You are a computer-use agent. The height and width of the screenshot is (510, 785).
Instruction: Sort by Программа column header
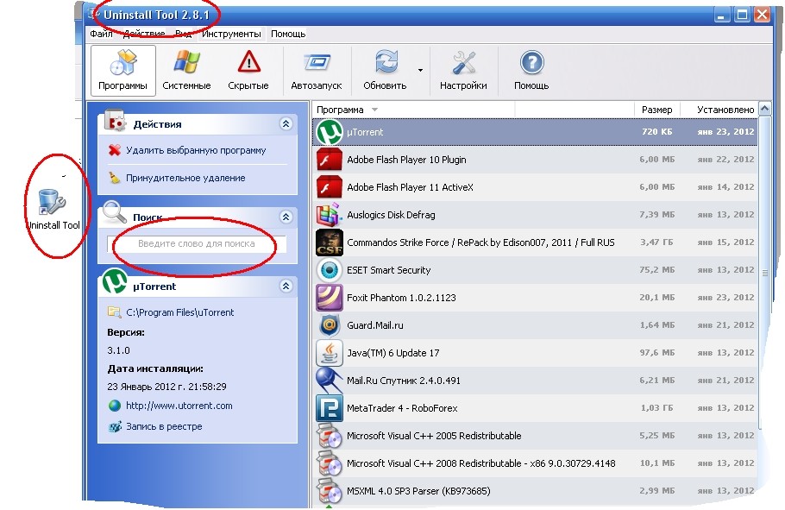pos(413,110)
